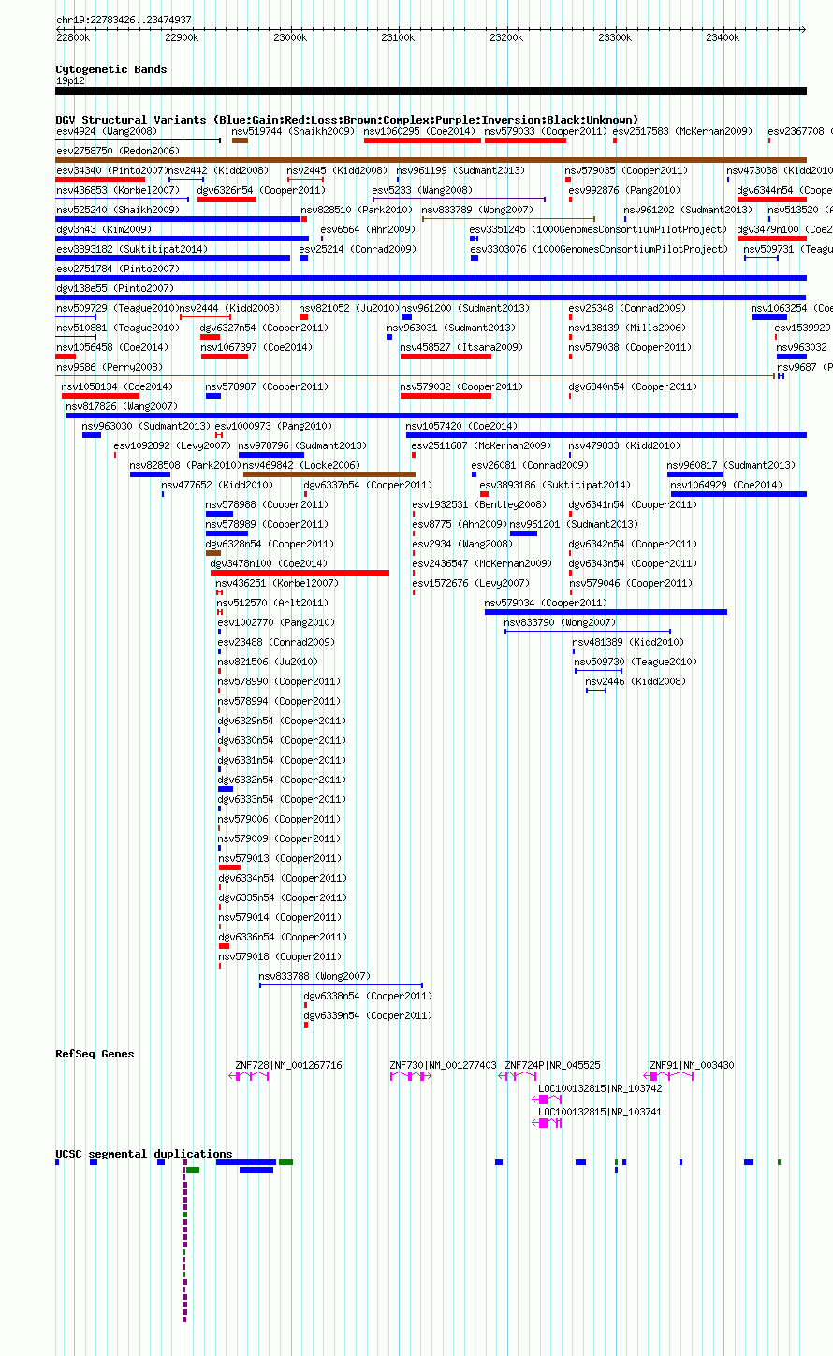Open gene ZNF730|NM_001277403 label

pyautogui.click(x=444, y=1065)
